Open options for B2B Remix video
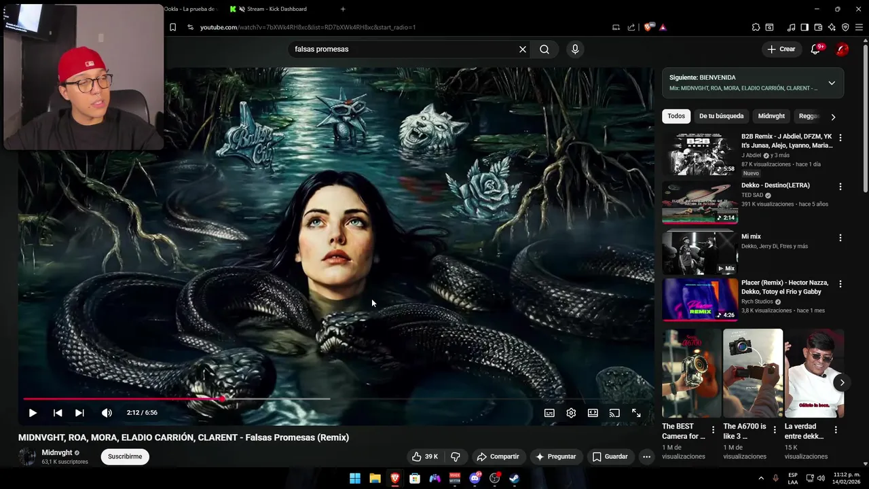 pos(840,138)
